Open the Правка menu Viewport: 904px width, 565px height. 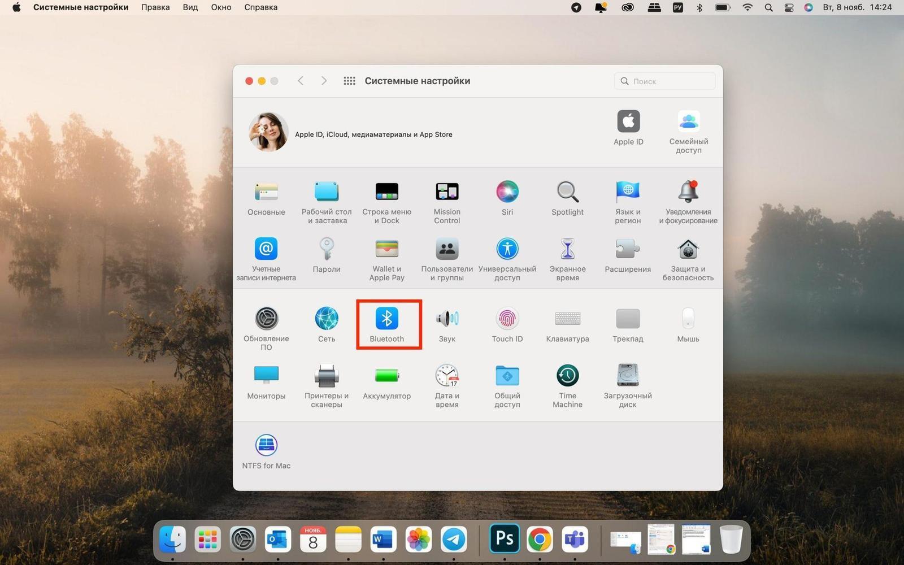pyautogui.click(x=155, y=7)
